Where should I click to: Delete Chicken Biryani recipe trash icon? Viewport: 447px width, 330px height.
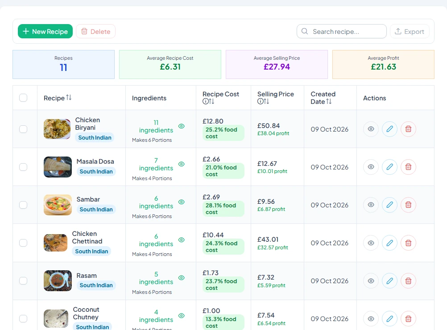point(408,129)
